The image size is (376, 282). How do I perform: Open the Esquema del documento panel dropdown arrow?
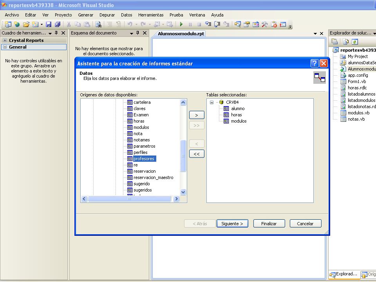coord(132,33)
